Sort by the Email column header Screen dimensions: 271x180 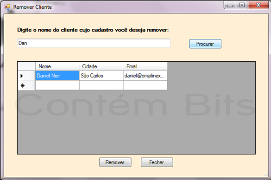pyautogui.click(x=145, y=66)
